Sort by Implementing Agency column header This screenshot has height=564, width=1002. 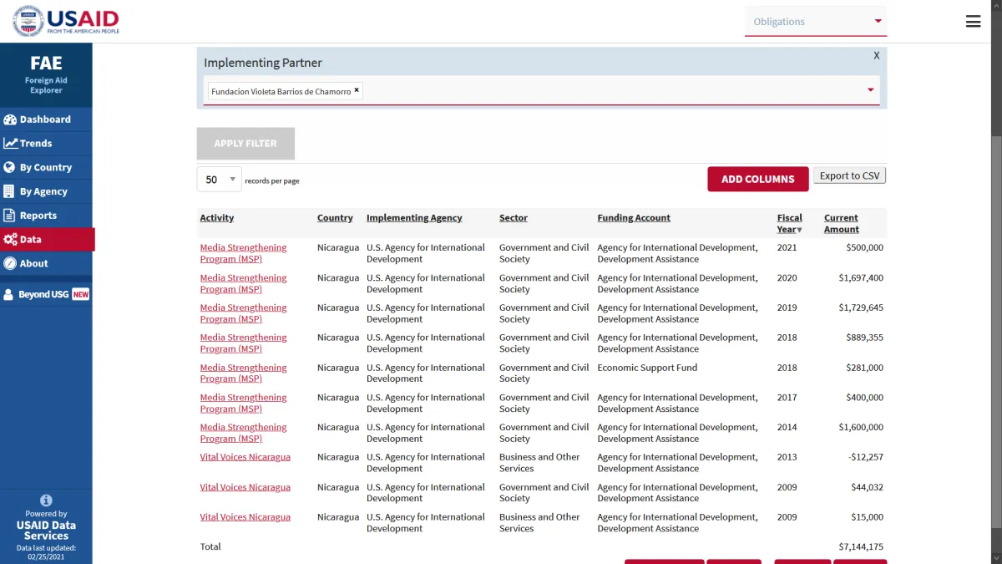pyautogui.click(x=414, y=218)
